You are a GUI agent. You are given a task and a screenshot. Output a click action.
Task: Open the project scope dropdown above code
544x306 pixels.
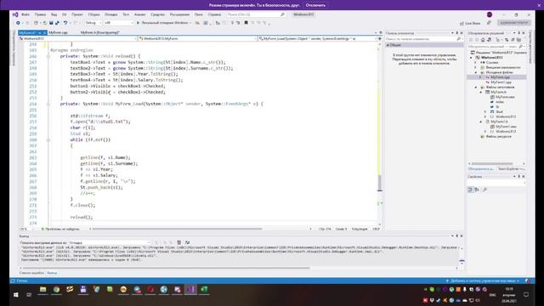coord(77,39)
